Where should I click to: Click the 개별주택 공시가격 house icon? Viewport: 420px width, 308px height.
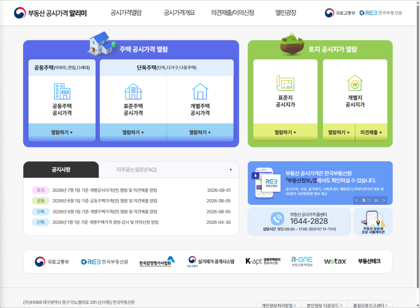tap(200, 91)
